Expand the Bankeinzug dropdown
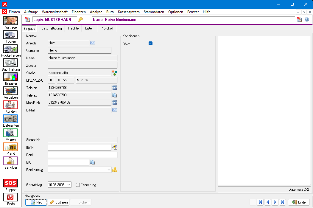Viewport: 313px width, 208px height. (x=109, y=170)
